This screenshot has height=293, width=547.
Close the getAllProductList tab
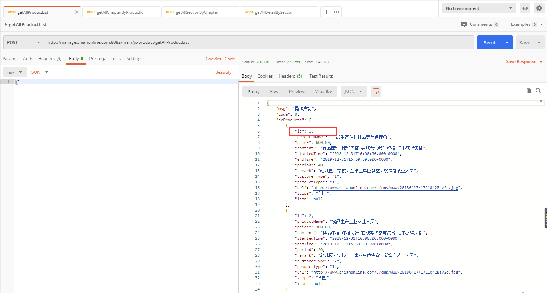tap(77, 12)
